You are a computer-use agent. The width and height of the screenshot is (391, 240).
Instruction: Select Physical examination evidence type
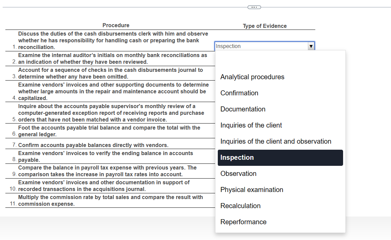tap(252, 190)
